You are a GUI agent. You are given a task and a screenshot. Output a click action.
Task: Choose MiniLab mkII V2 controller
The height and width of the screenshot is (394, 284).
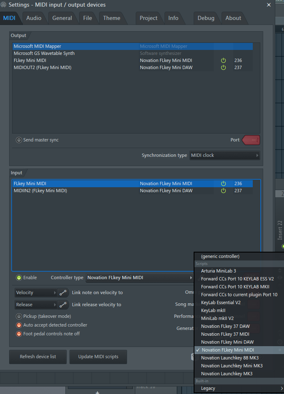239,318
